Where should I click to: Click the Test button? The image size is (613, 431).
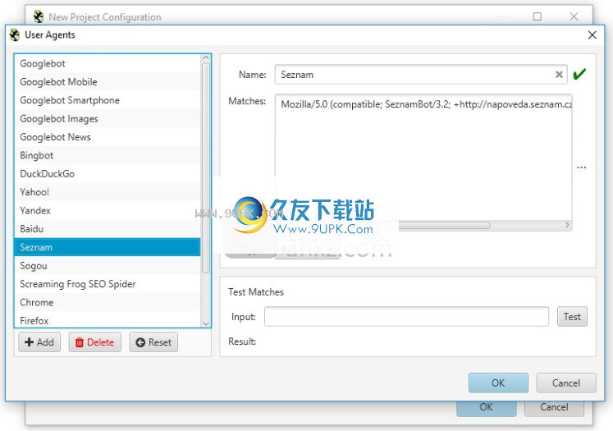[x=572, y=316]
